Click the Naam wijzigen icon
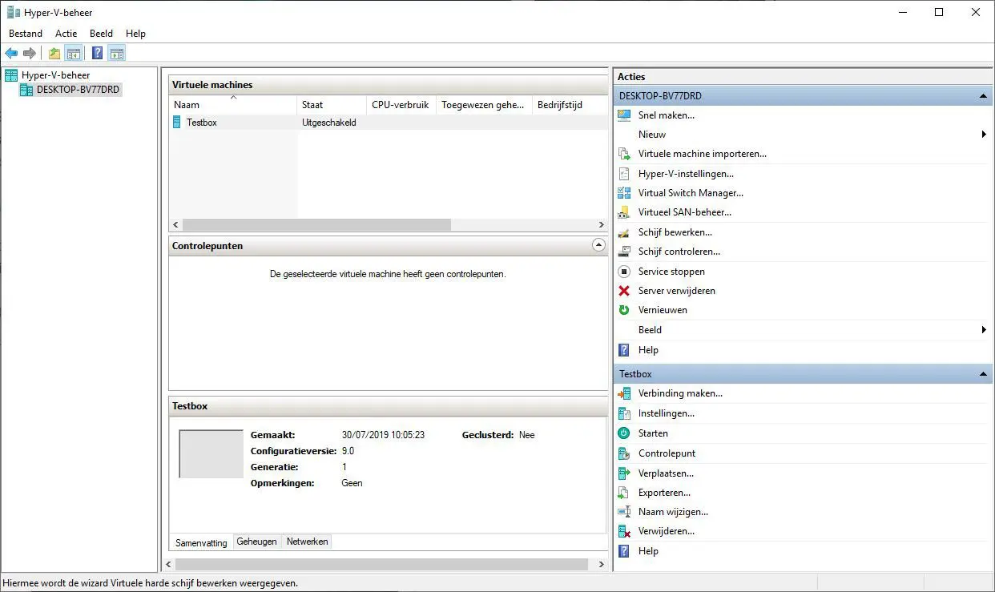 [624, 512]
